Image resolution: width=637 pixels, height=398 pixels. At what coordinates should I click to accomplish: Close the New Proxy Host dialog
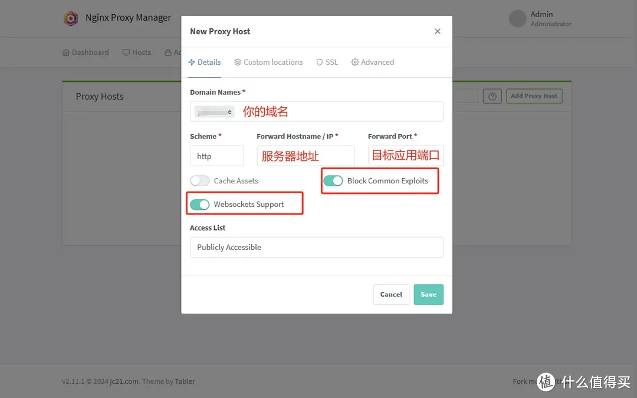click(x=438, y=31)
